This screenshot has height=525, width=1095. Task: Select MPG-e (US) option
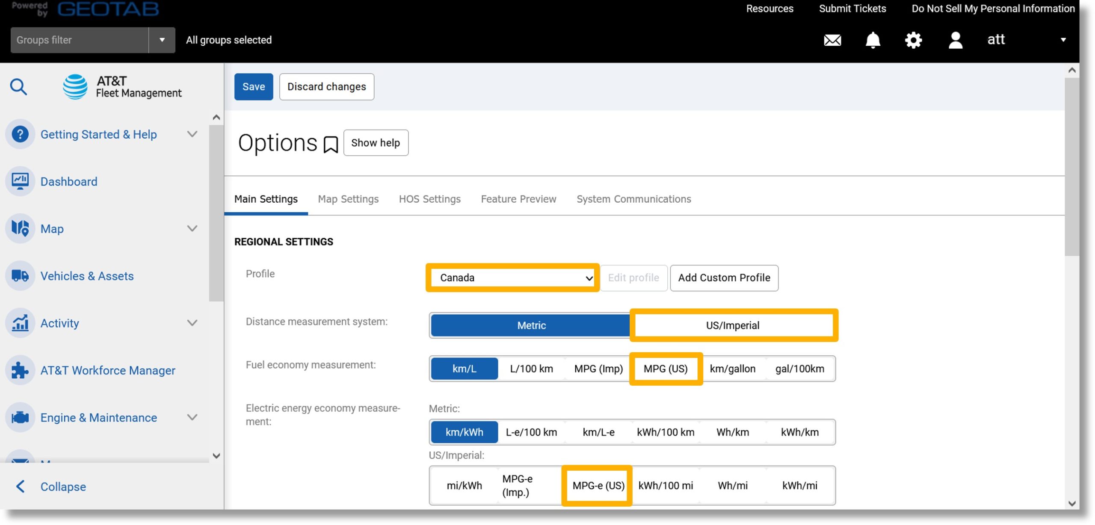tap(598, 486)
